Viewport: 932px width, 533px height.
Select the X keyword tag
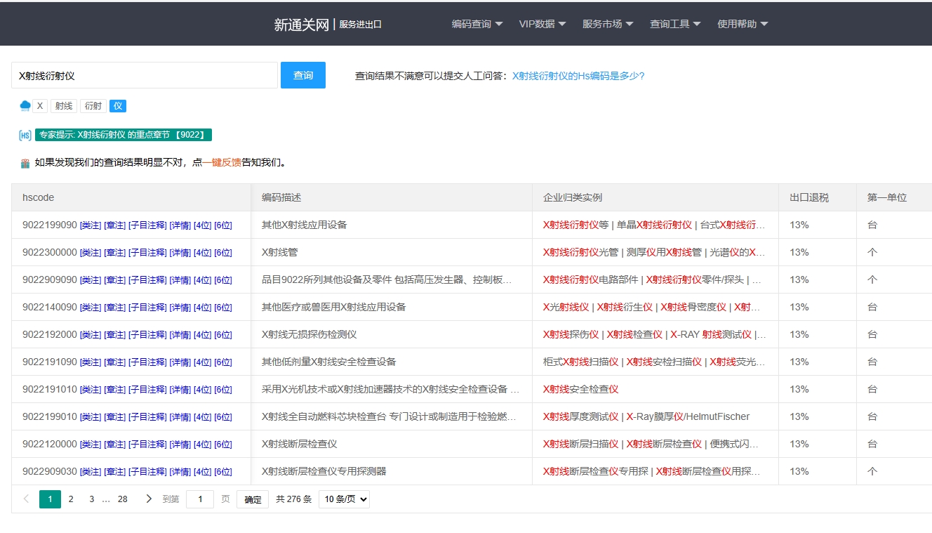pos(40,106)
